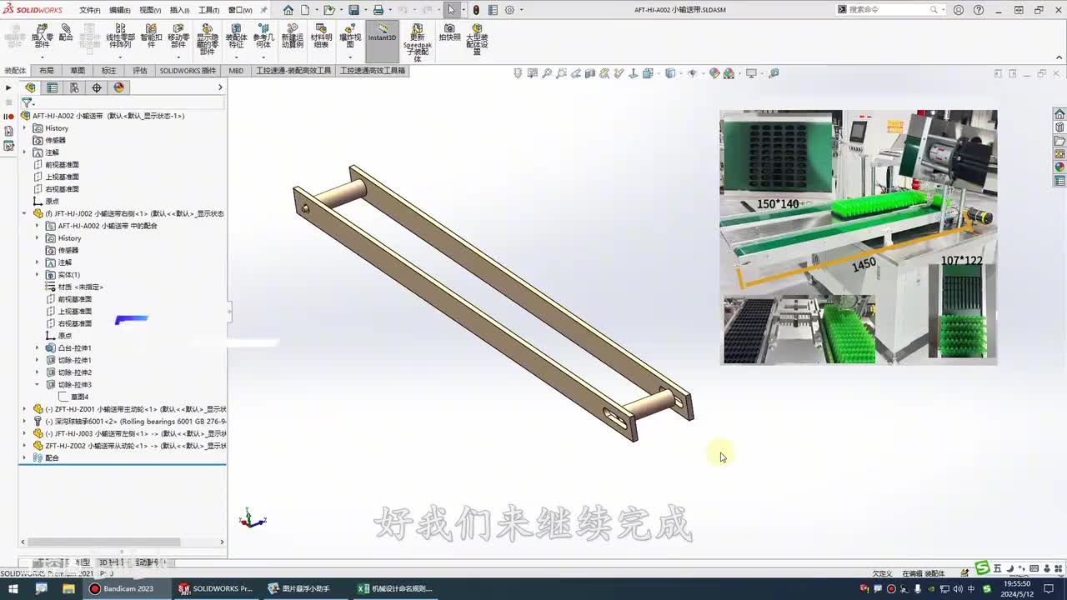Expand the ZFT-HJ-Z001 小输送带主动轮 component
The width and height of the screenshot is (1067, 600).
(x=24, y=409)
